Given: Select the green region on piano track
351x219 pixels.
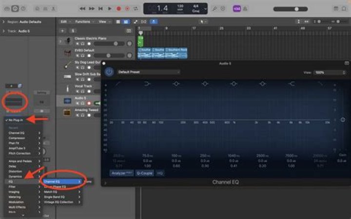Looking at the screenshot, I should 140,41.
